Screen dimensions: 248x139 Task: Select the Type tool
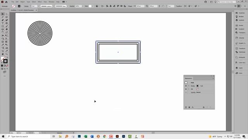(x=3, y=23)
